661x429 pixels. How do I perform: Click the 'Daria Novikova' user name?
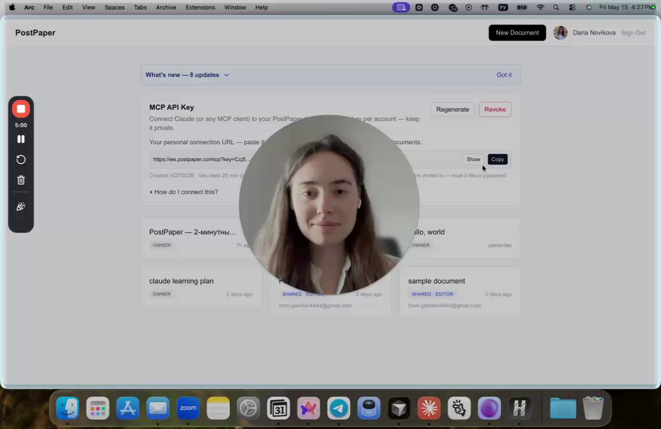594,32
